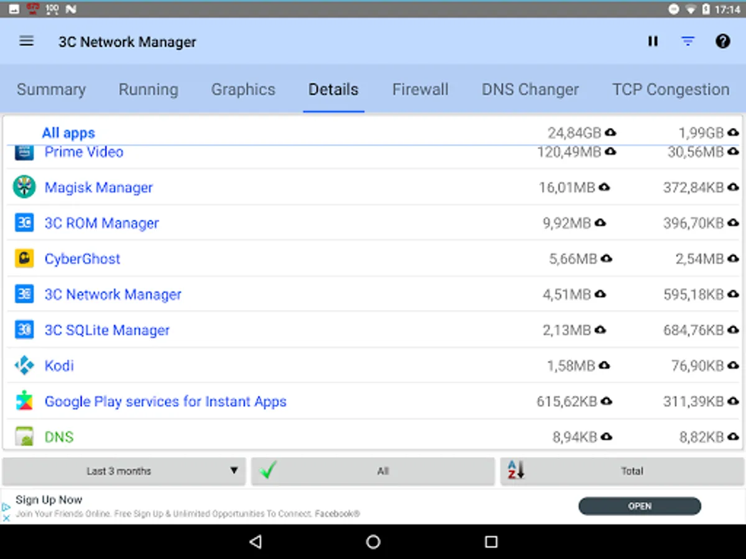
Task: Tap the 372,84KB value
Action: 693,188
